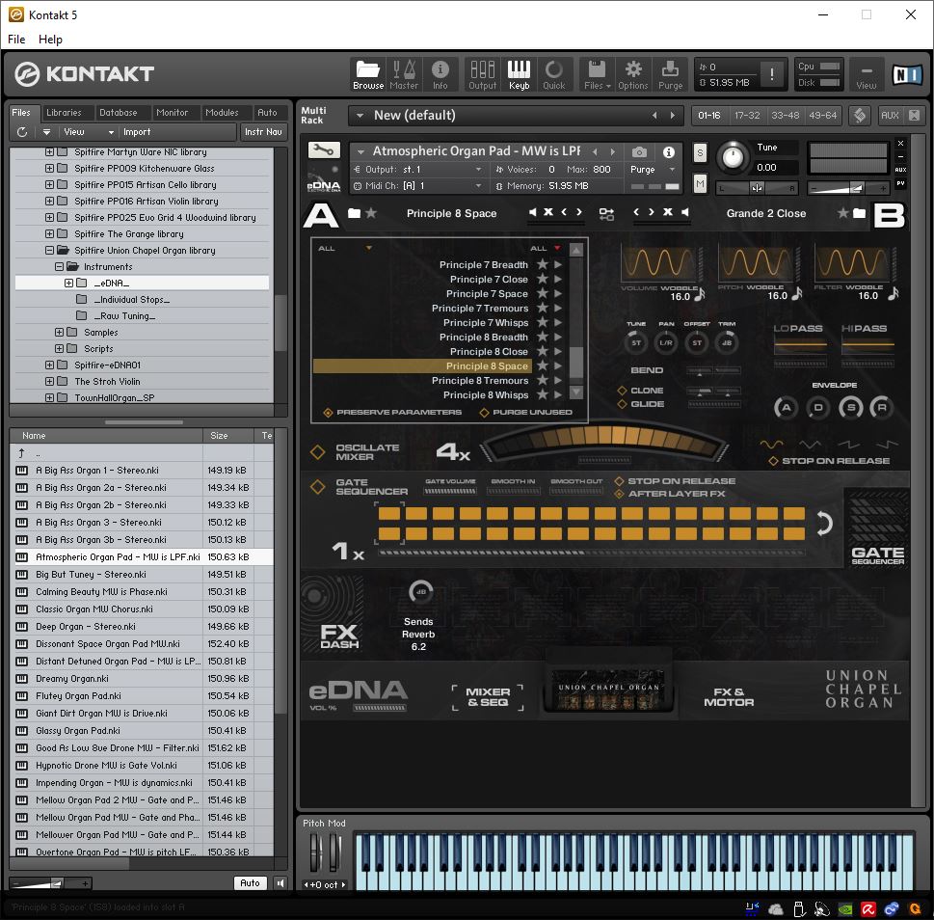This screenshot has height=920, width=934.
Task: Adjust the Sends Reverb knob
Action: [x=420, y=592]
